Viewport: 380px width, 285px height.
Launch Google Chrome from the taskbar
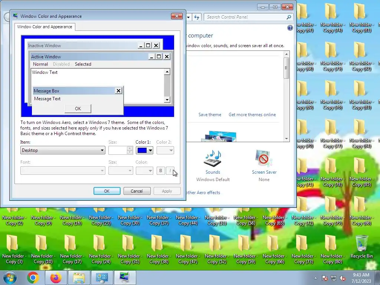[33, 278]
